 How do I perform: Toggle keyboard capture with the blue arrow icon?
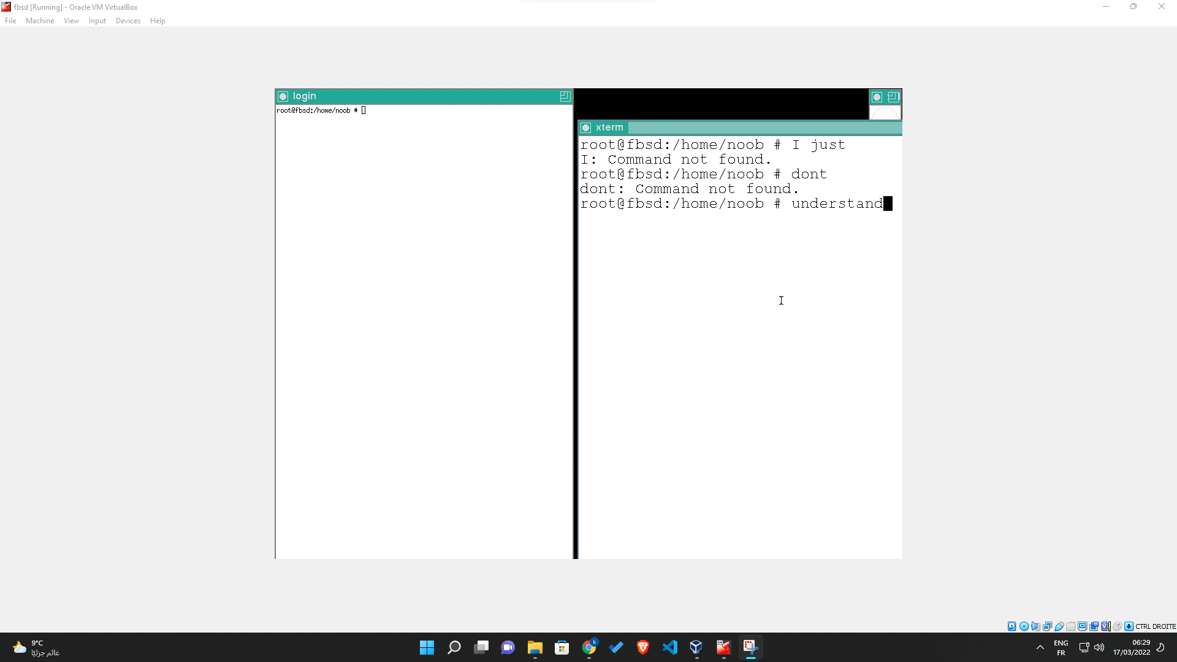pos(1129,626)
